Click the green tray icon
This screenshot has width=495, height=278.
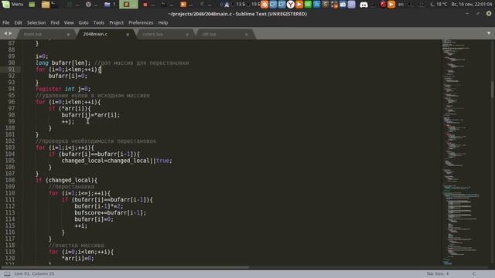[308, 5]
